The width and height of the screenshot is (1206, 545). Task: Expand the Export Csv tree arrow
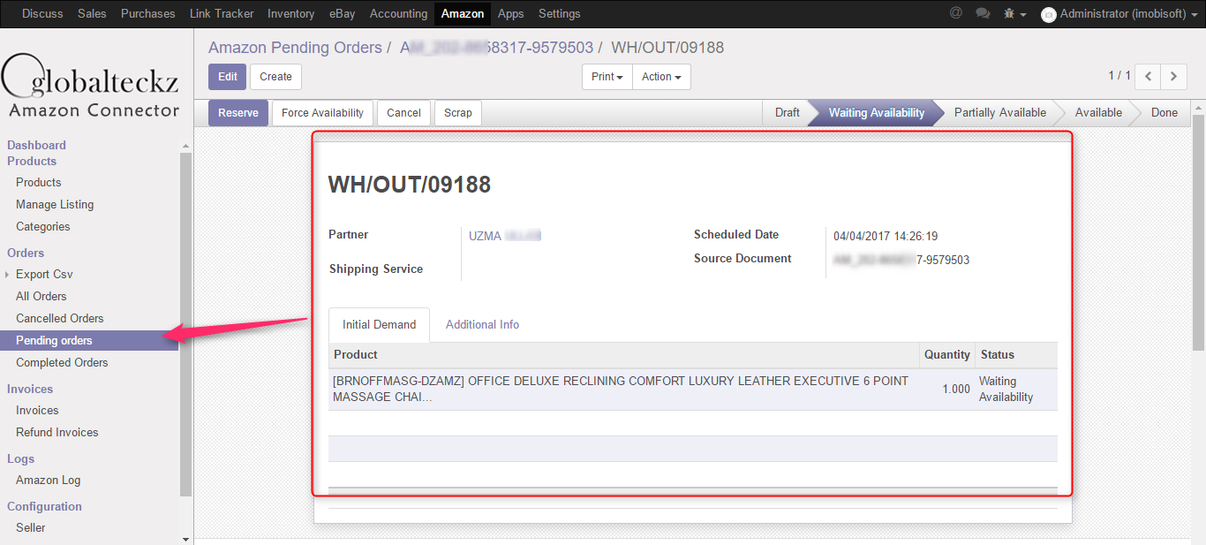7,275
